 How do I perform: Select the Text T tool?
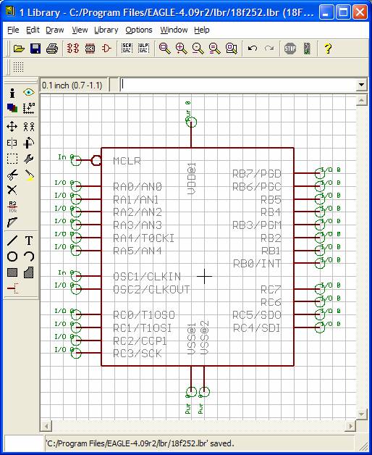point(29,241)
